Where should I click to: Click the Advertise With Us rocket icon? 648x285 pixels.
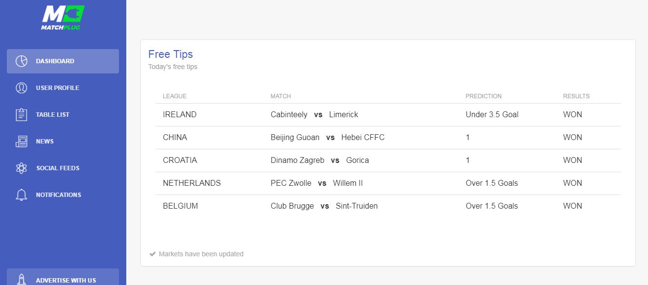(x=21, y=280)
